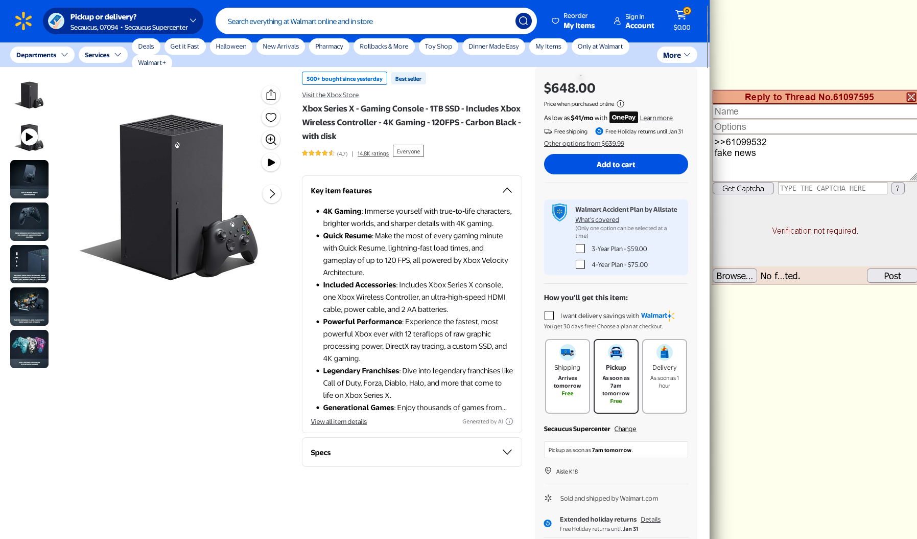Open the Deals category
The image size is (917, 539).
(146, 47)
